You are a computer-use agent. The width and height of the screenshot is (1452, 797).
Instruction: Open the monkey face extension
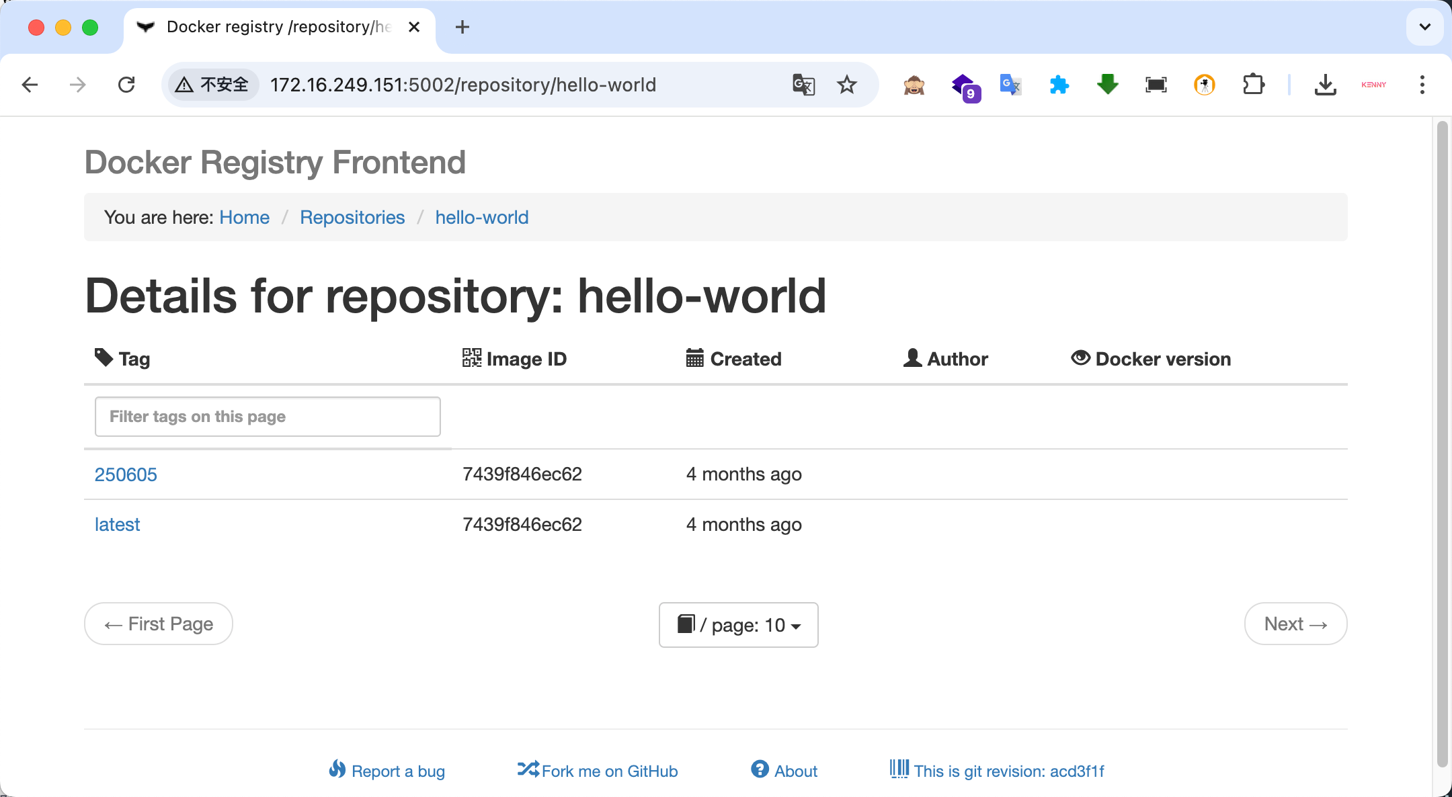click(914, 85)
